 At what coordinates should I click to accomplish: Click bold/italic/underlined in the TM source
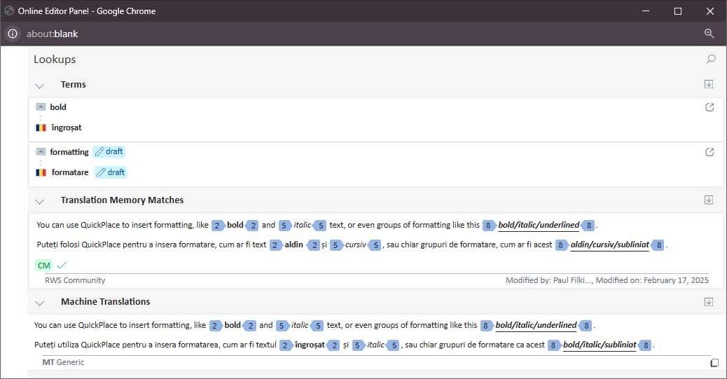(x=539, y=225)
